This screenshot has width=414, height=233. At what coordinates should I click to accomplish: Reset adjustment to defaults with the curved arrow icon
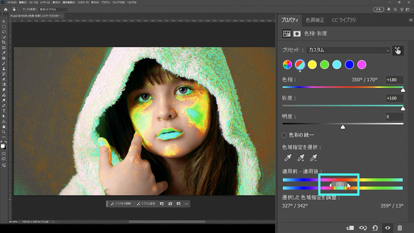374,227
